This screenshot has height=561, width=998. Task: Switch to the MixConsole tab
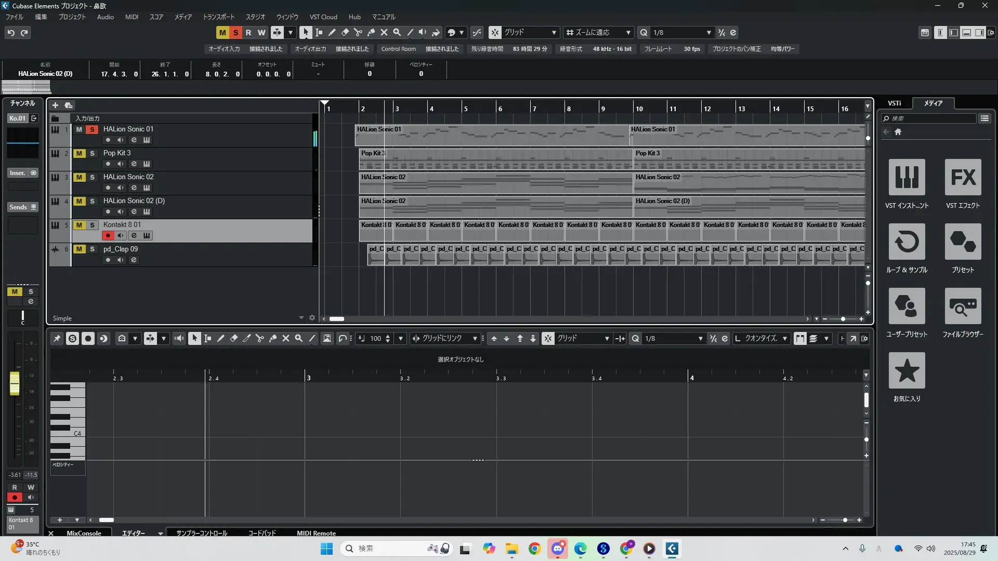coord(84,533)
